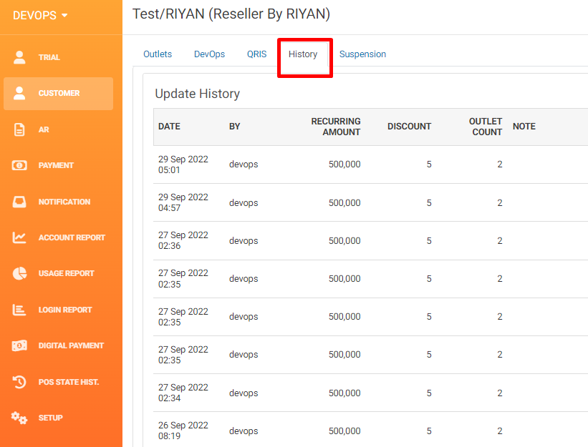Click the Usage Report pie chart icon
588x447 pixels.
click(x=19, y=274)
